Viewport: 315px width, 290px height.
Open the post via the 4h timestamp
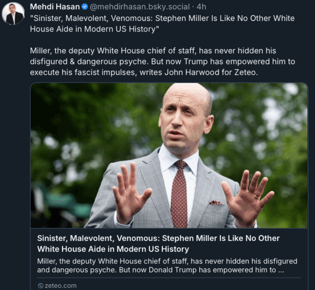coord(202,7)
